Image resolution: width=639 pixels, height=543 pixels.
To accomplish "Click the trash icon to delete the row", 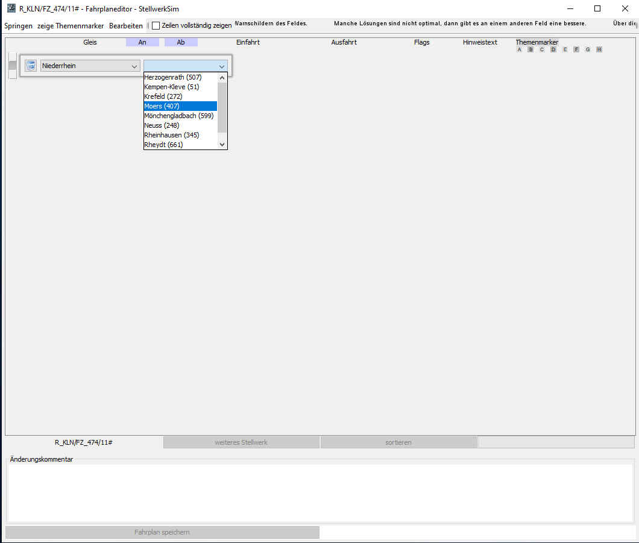I will 30,66.
